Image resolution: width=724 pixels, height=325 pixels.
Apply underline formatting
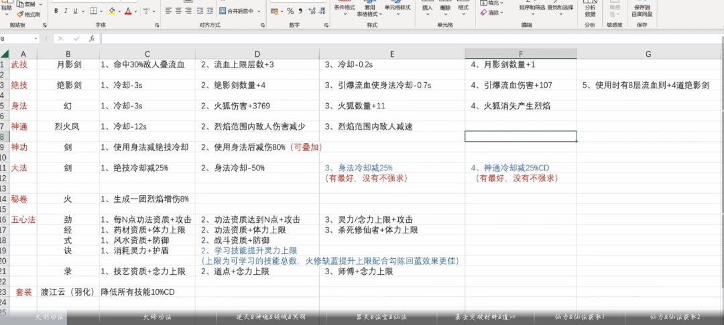tap(75, 11)
